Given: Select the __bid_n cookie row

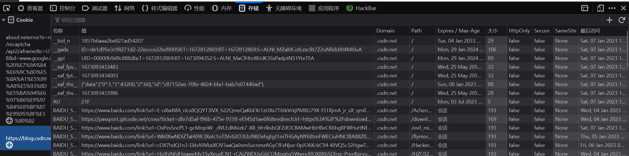Looking at the screenshot, I should (x=339, y=41).
